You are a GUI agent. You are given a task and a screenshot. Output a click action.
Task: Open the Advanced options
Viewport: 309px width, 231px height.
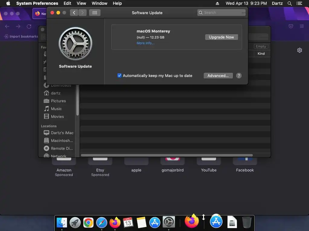point(218,75)
